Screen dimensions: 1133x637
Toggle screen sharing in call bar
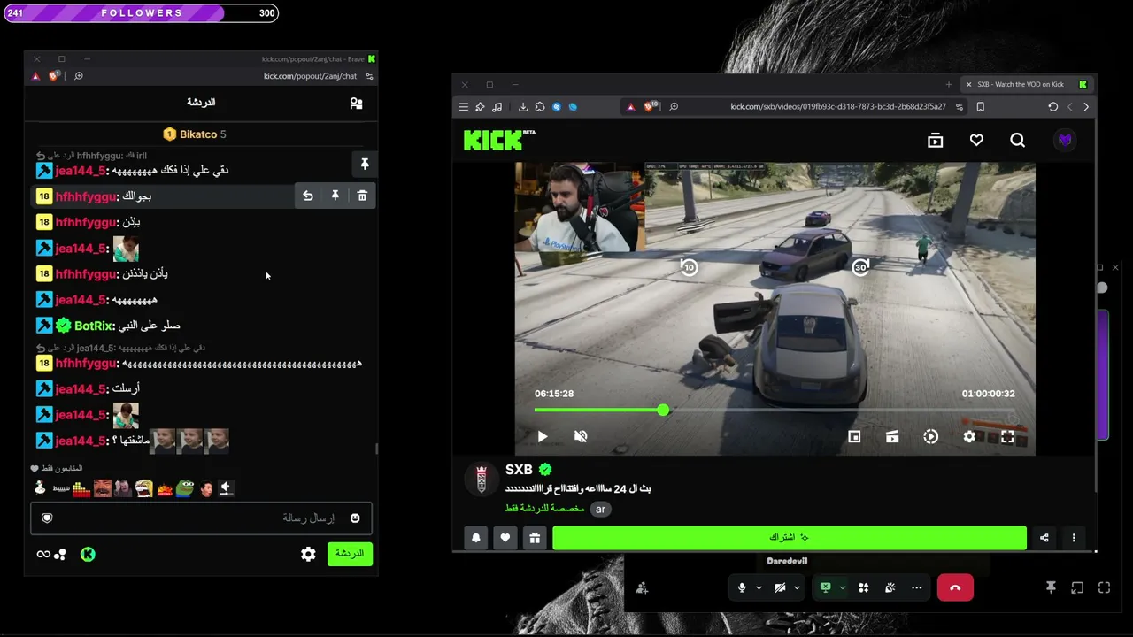click(825, 588)
